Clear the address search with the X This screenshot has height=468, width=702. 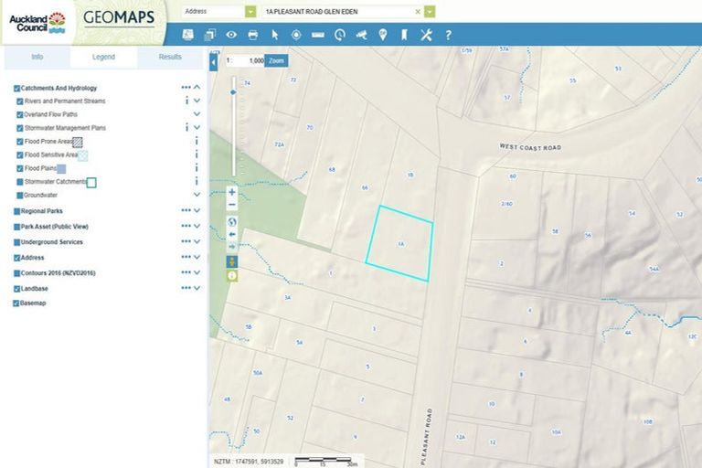(418, 12)
